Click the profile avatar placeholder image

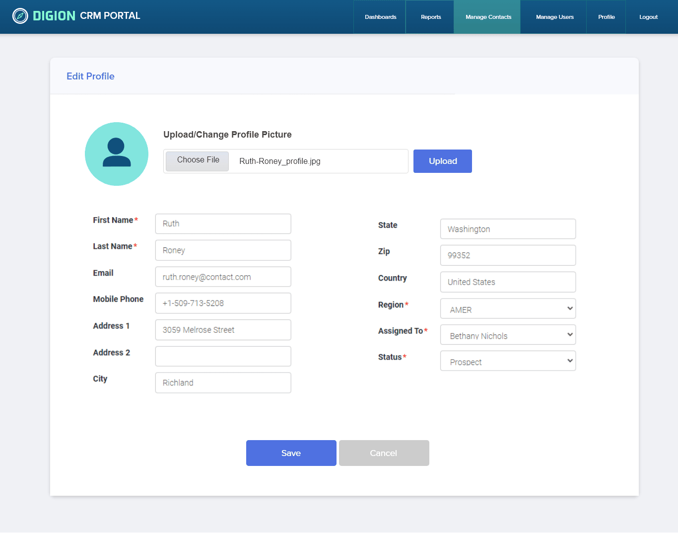[x=117, y=154]
